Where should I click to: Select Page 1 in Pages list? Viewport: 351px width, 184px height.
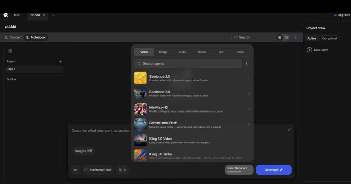tap(34, 69)
